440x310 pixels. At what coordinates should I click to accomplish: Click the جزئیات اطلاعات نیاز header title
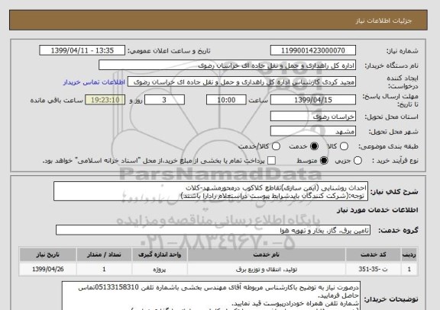[x=383, y=21]
